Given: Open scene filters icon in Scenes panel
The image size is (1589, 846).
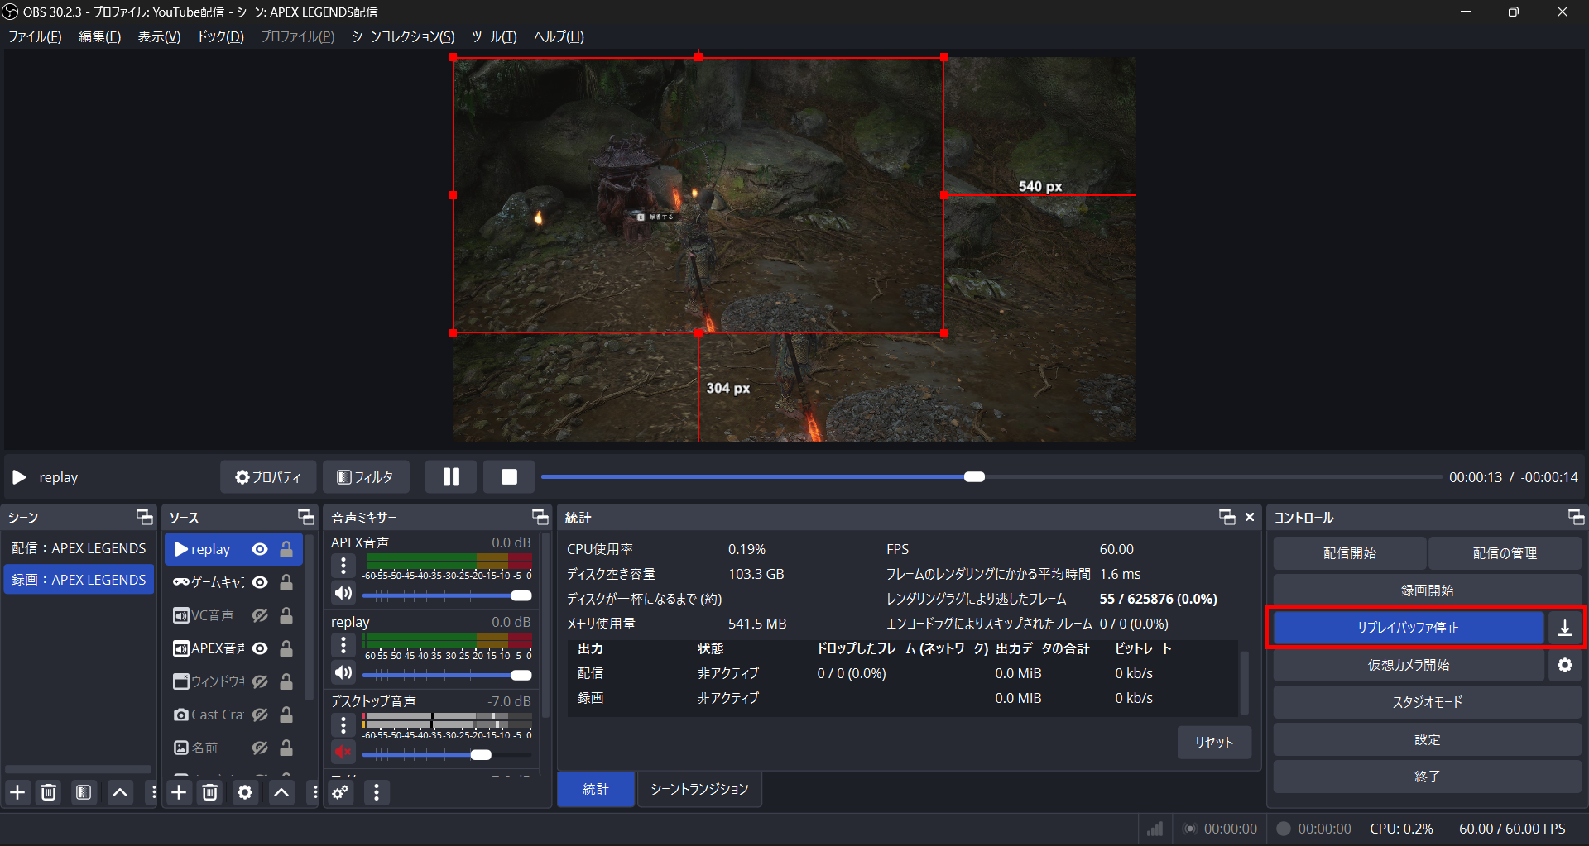Looking at the screenshot, I should pyautogui.click(x=84, y=792).
